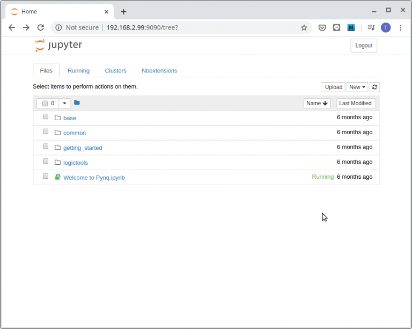Click the Jupyter logo
The image size is (412, 329).
(x=58, y=45)
